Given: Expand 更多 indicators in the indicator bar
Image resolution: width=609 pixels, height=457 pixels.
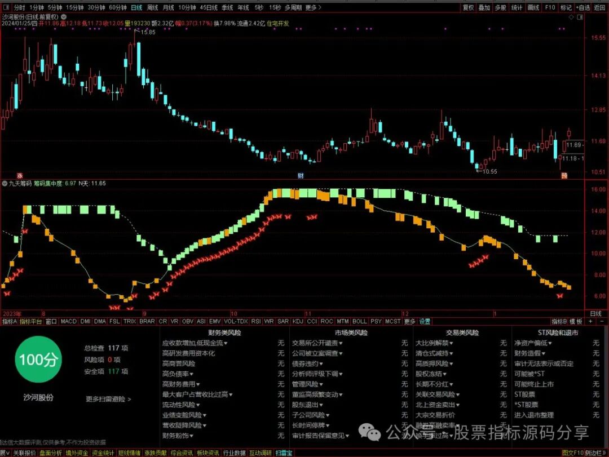Looking at the screenshot, I should coord(410,322).
